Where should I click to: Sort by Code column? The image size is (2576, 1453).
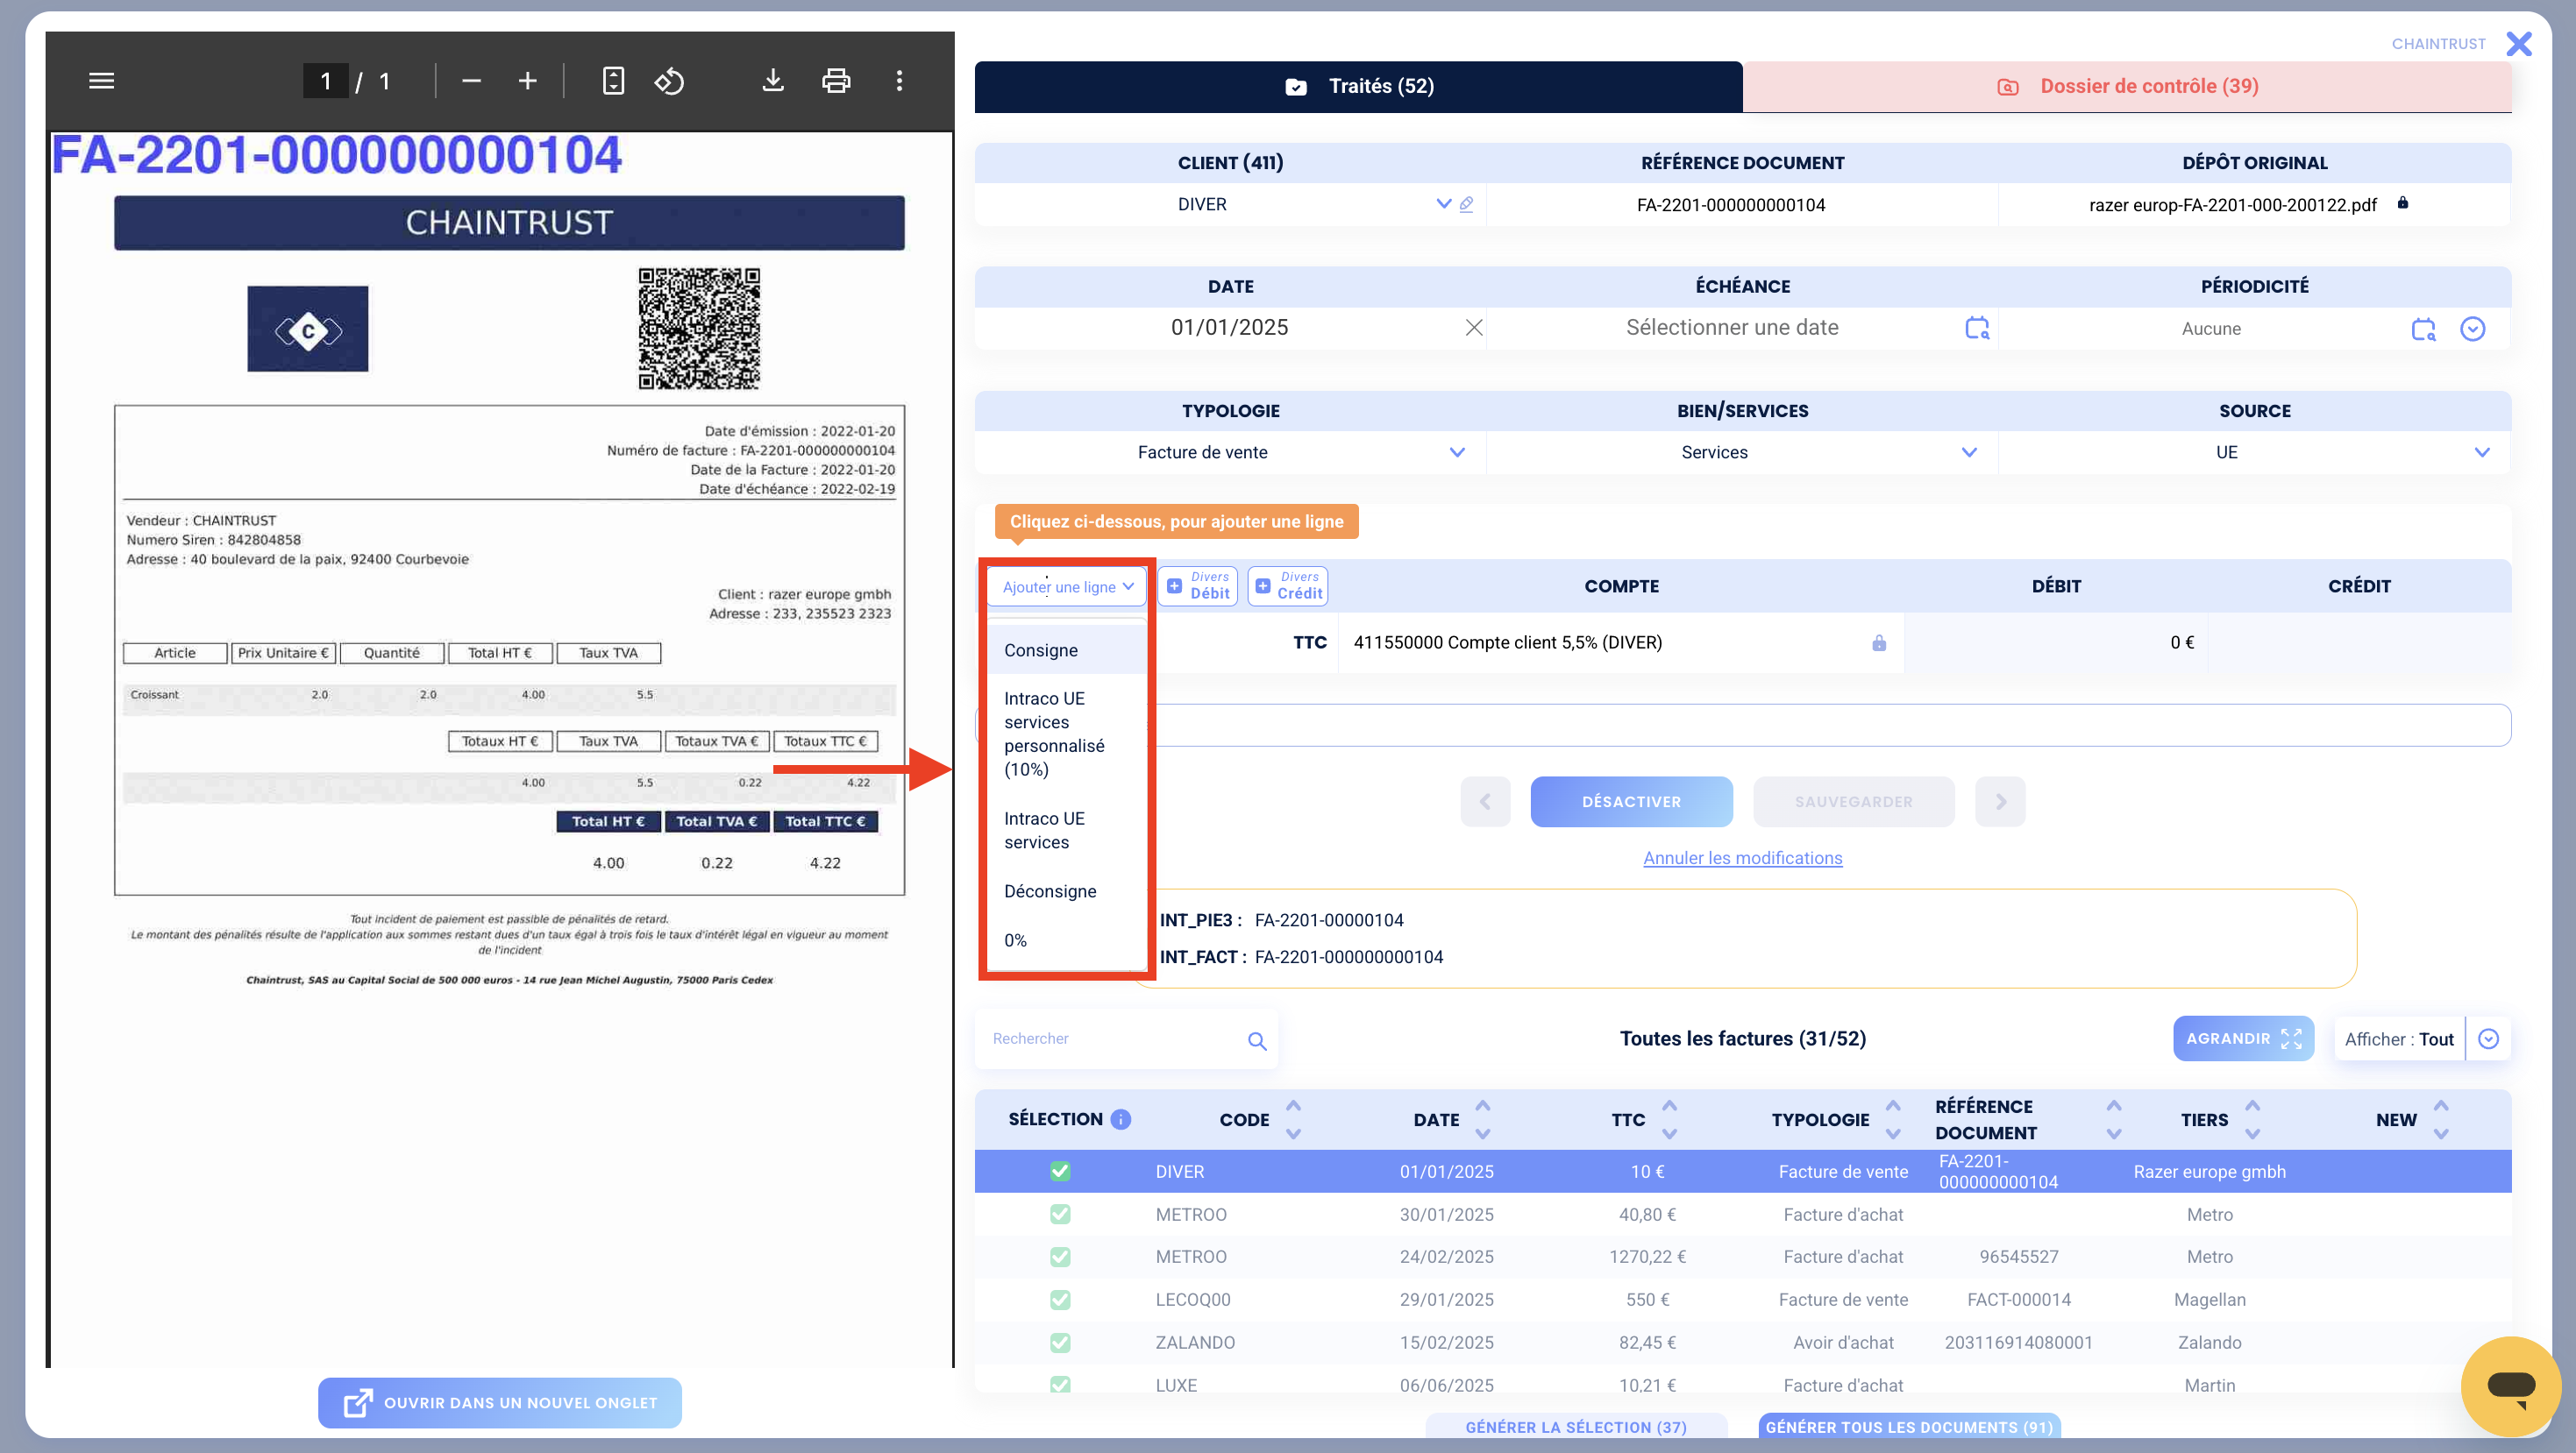tap(1292, 1119)
